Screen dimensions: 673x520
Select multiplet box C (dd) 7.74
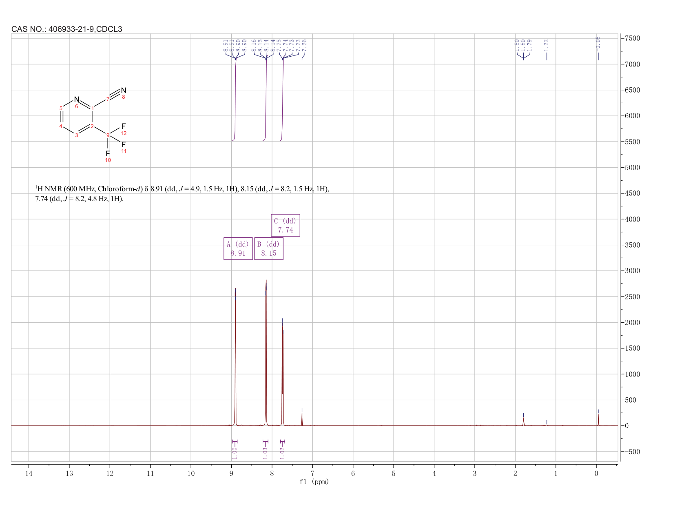(286, 225)
